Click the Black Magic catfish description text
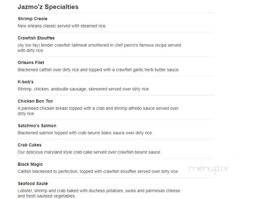Viewport: 274px width, 199px height. coord(98,172)
